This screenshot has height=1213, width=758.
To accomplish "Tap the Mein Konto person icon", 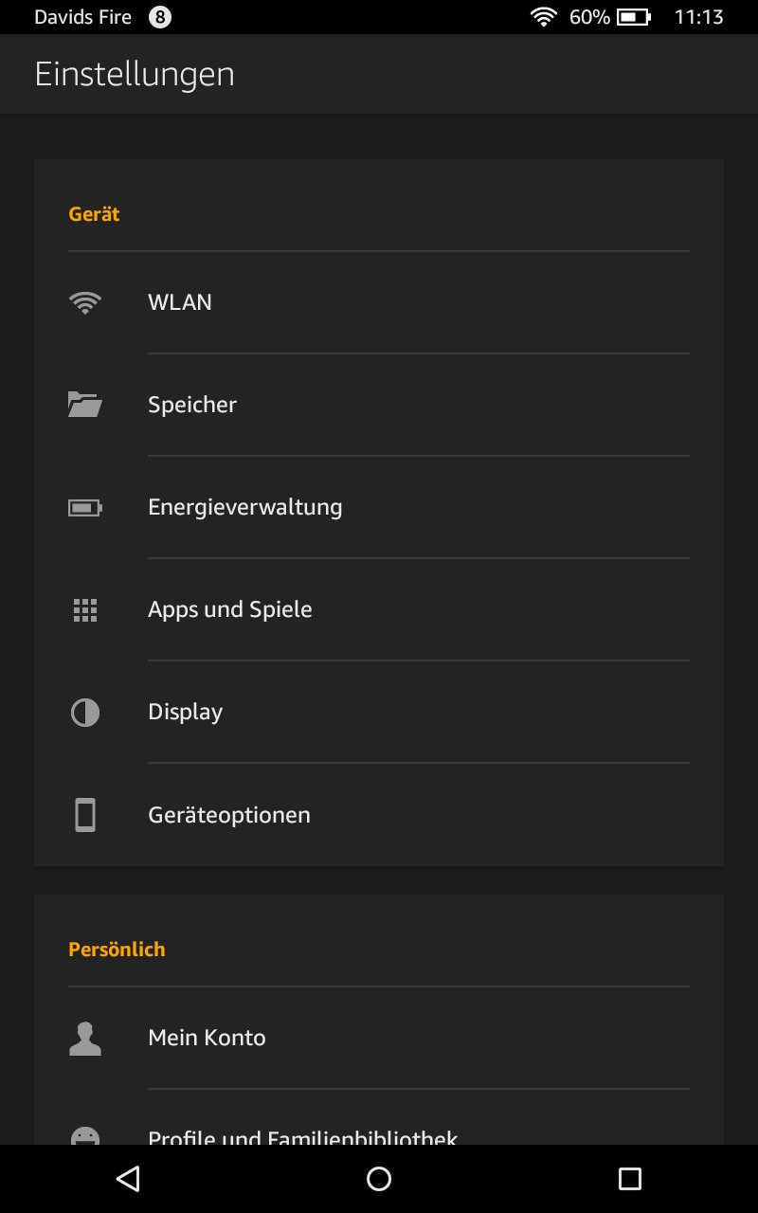I will pyautogui.click(x=85, y=1039).
